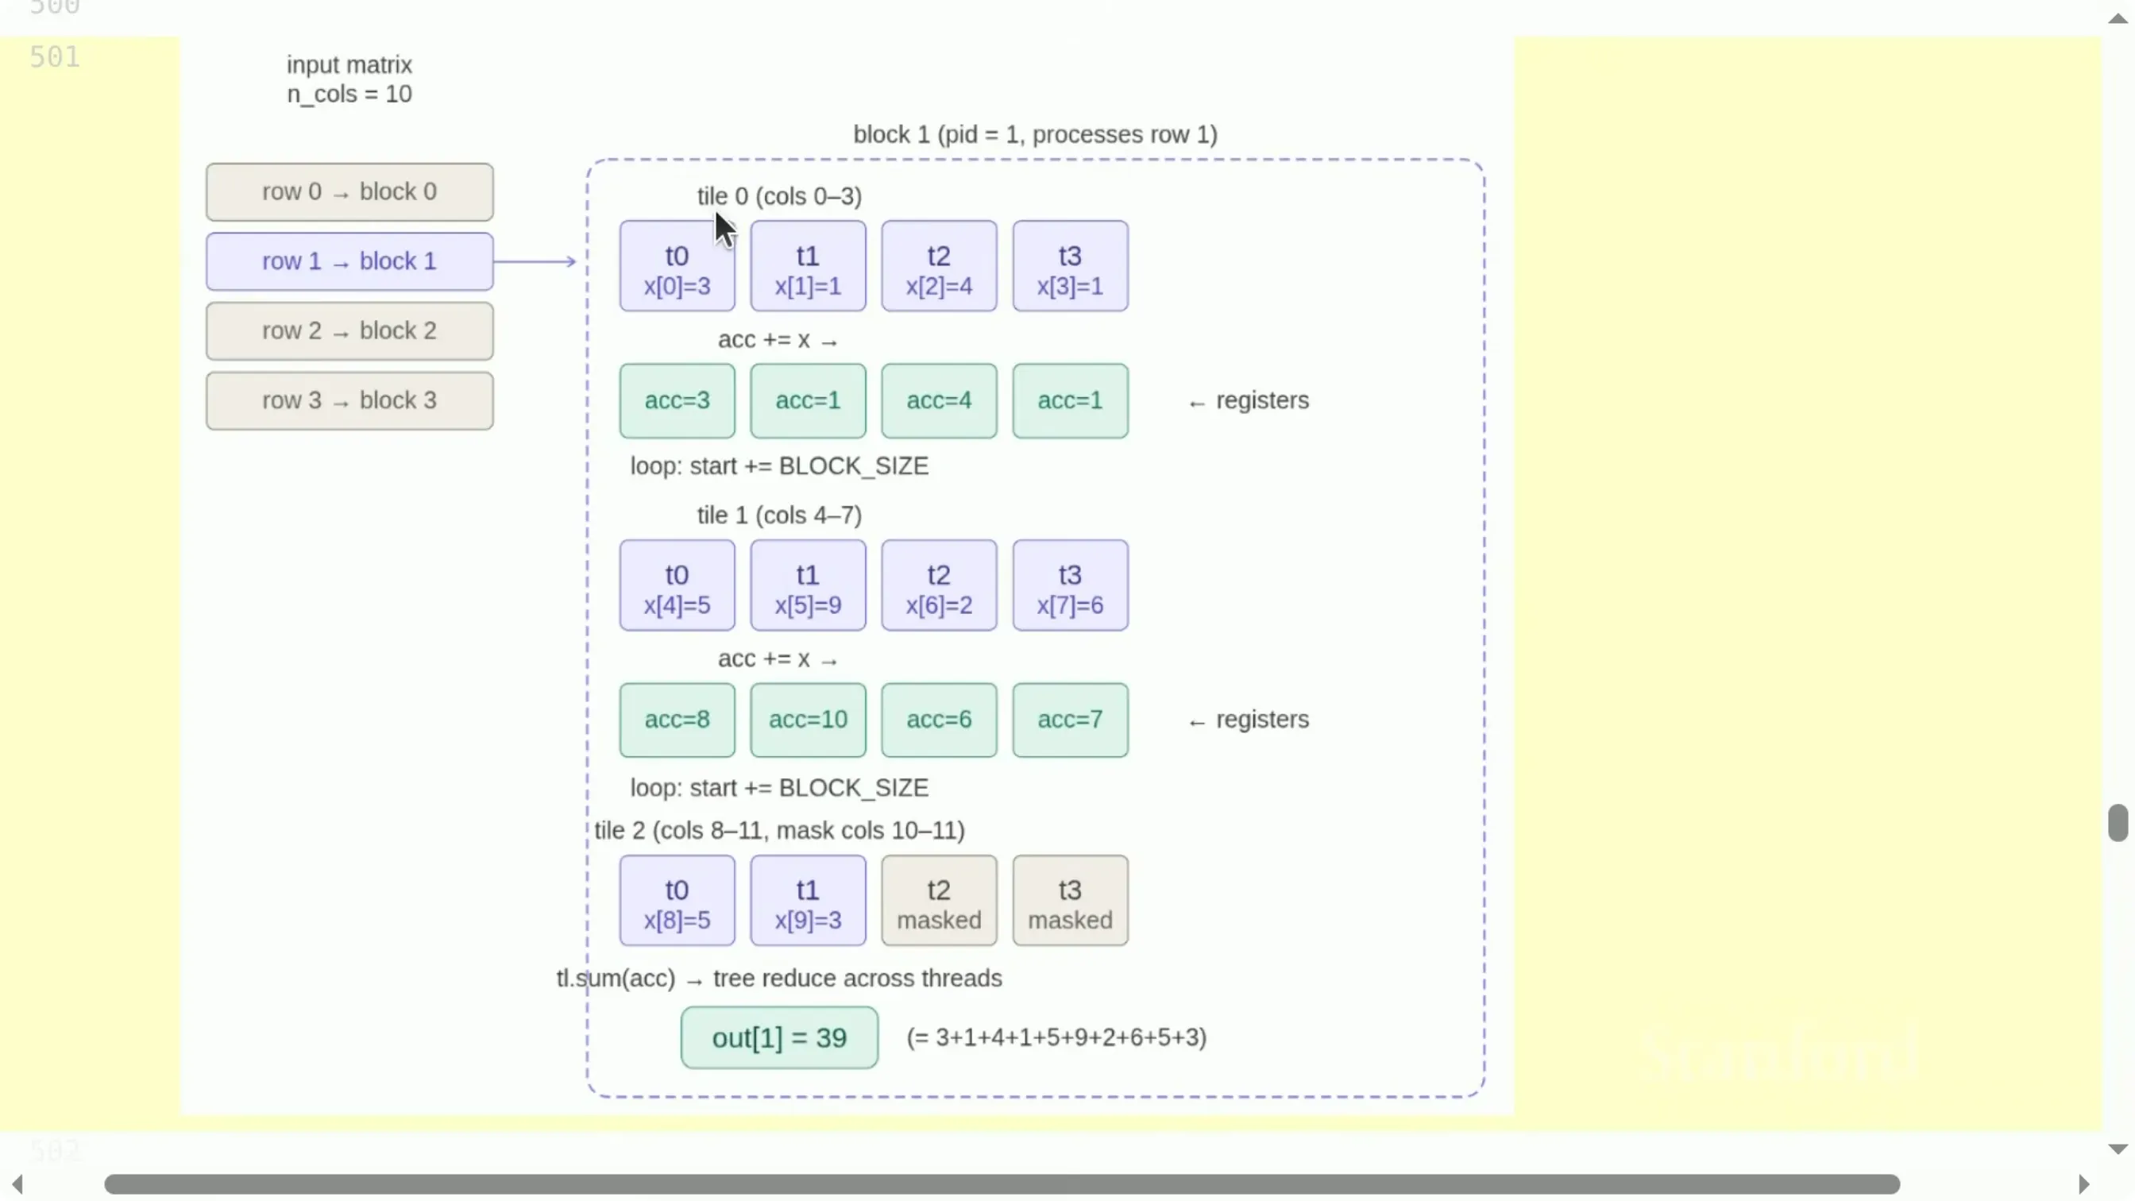Click the scroll down arrow on vertical scrollbar
2135x1201 pixels.
pyautogui.click(x=2118, y=1149)
